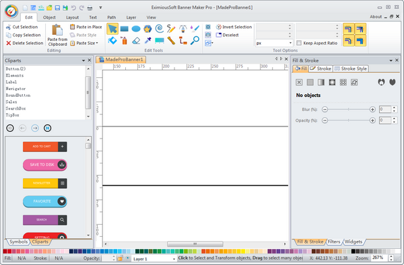Open the Fill & Stroke panel menu arrow

coord(391,61)
